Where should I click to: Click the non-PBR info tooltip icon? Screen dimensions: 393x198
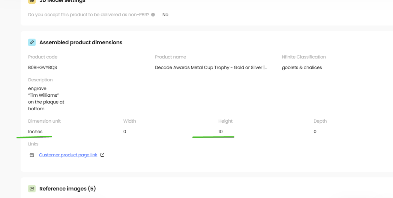(153, 15)
